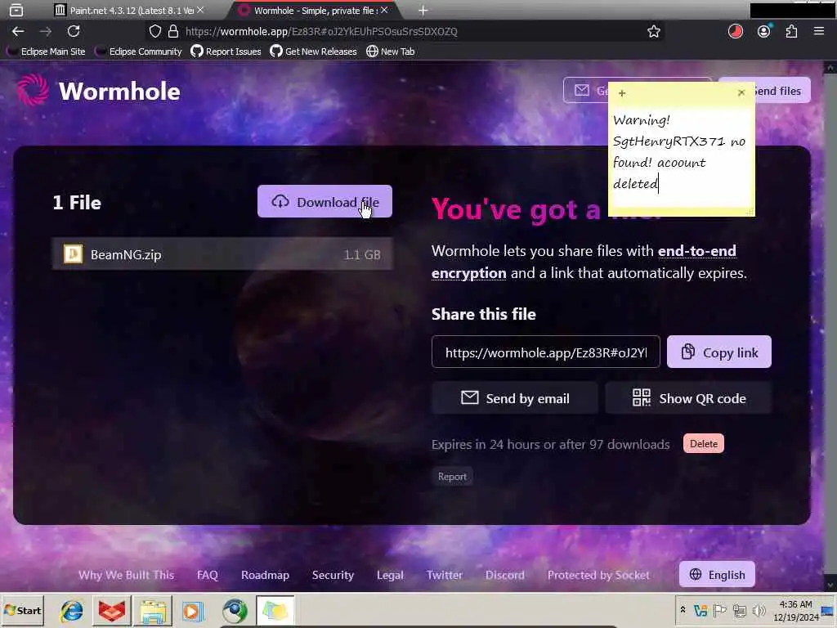Open the Discord footer link
This screenshot has width=837, height=628.
[x=504, y=575]
